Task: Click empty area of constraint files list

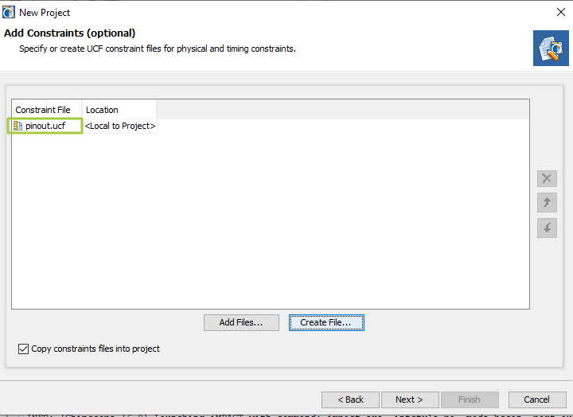Action: (x=271, y=223)
